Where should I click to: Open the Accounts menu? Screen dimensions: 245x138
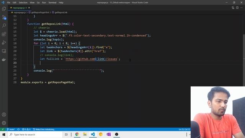pos(4,115)
